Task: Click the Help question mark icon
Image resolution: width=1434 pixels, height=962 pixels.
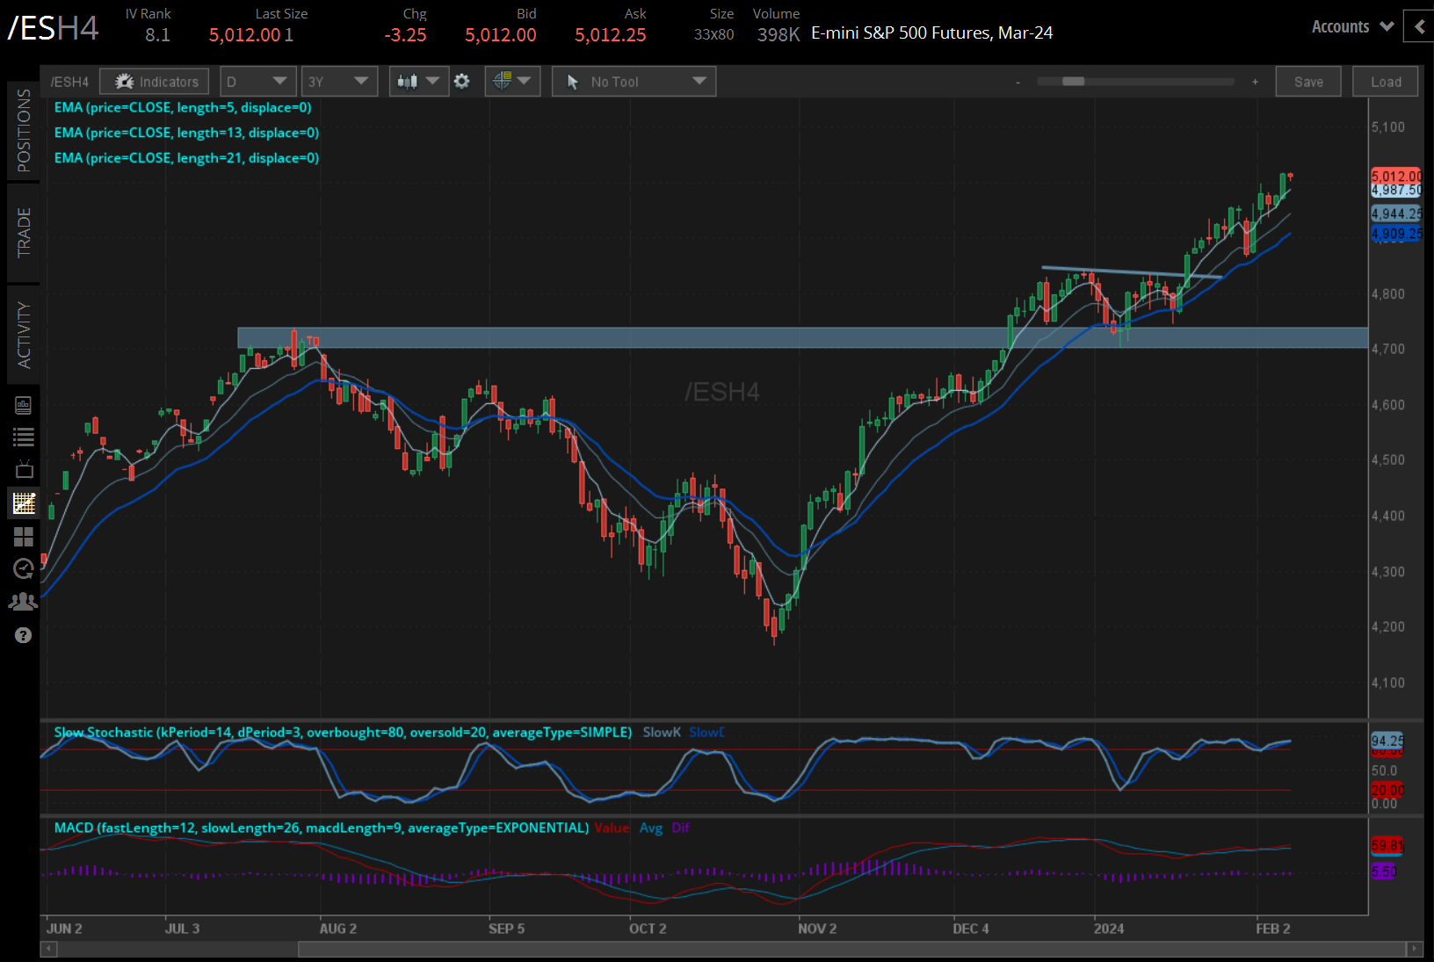Action: click(x=24, y=635)
